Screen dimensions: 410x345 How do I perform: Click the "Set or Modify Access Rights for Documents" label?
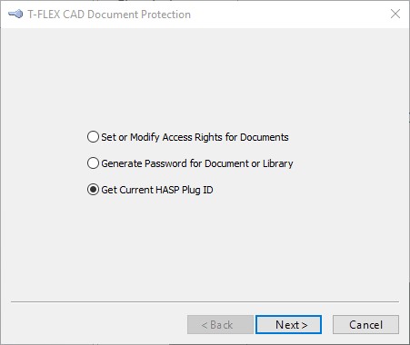coord(195,137)
